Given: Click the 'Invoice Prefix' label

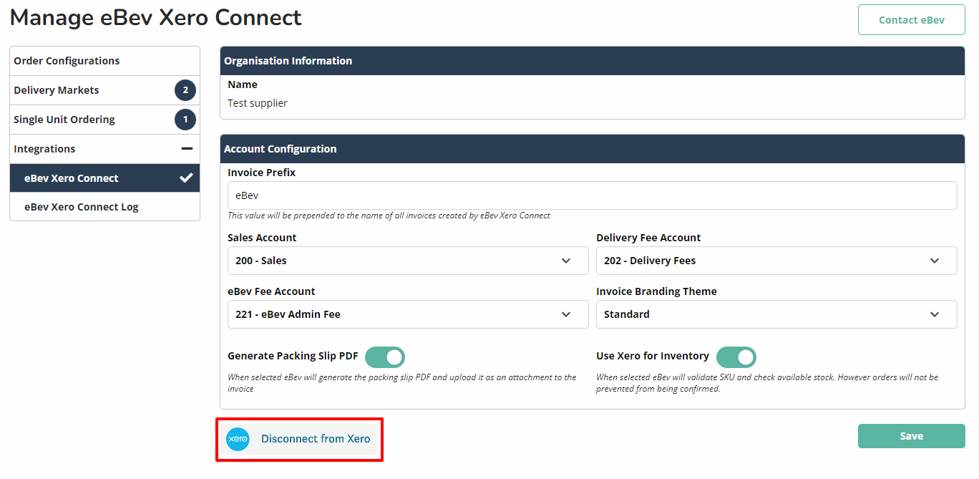Looking at the screenshot, I should pos(262,173).
